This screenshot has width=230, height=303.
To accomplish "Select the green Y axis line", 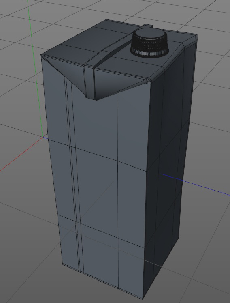I will coord(35,68).
